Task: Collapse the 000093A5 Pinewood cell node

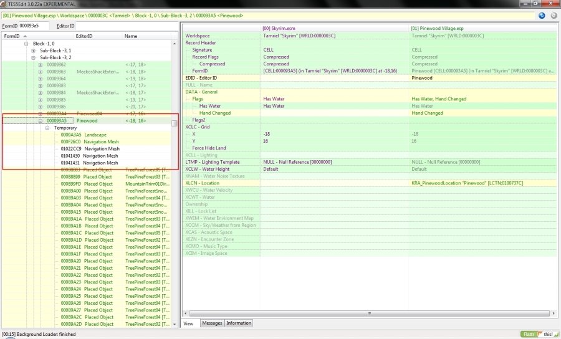Action: [41, 121]
